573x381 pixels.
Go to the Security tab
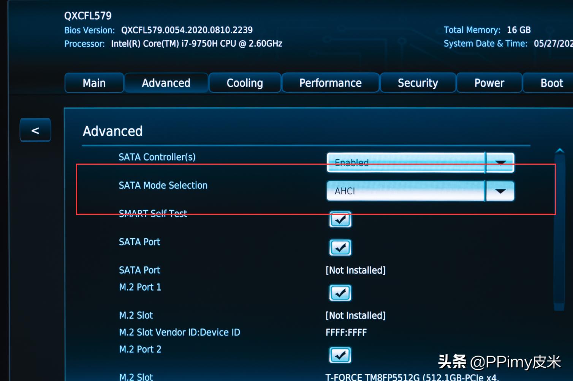tap(418, 83)
